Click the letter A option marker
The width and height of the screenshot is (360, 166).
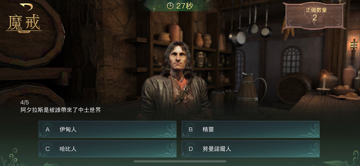point(47,129)
